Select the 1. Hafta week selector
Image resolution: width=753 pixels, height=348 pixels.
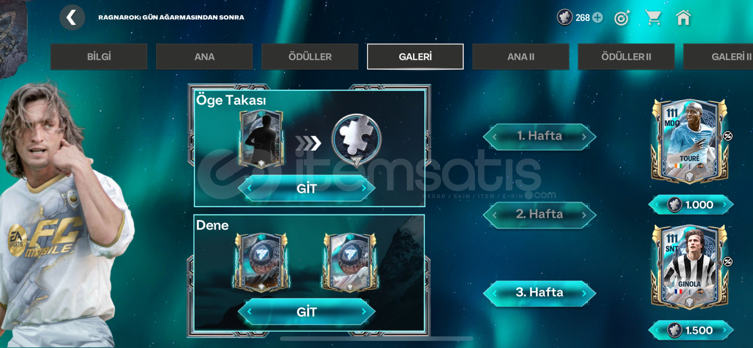coord(539,136)
